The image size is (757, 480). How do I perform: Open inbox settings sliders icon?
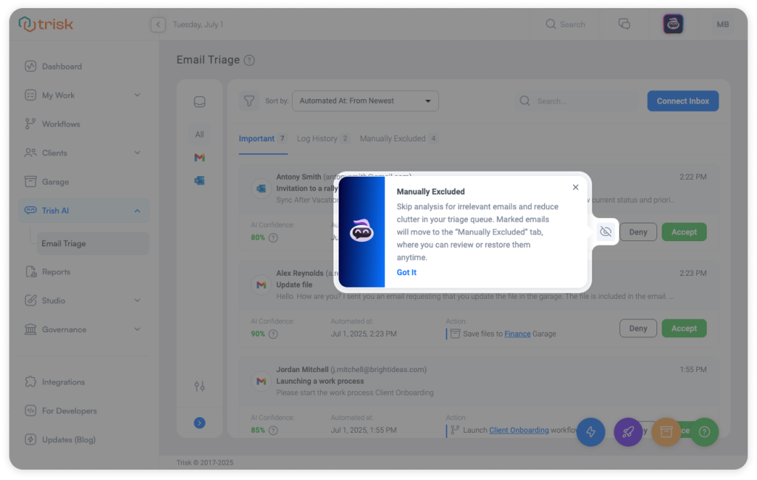[200, 386]
